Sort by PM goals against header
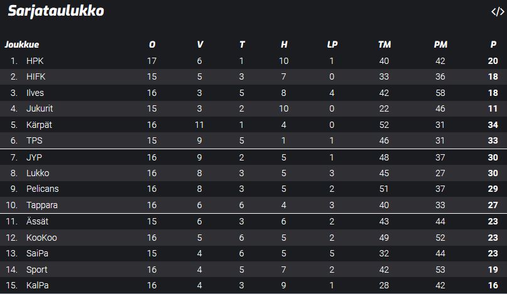The image size is (507, 294). coord(440,45)
